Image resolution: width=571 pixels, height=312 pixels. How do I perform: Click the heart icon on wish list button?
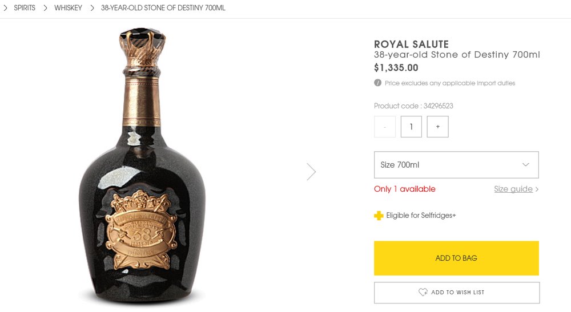pyautogui.click(x=423, y=292)
